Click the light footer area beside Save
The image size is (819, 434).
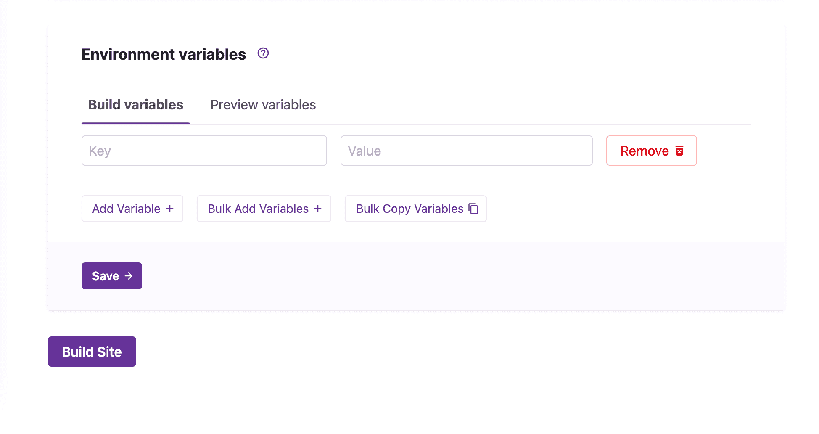[x=420, y=276]
